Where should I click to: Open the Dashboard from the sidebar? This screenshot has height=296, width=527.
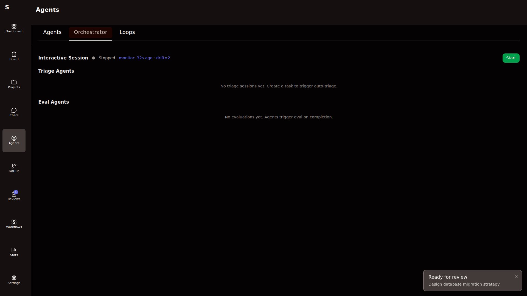(14, 28)
